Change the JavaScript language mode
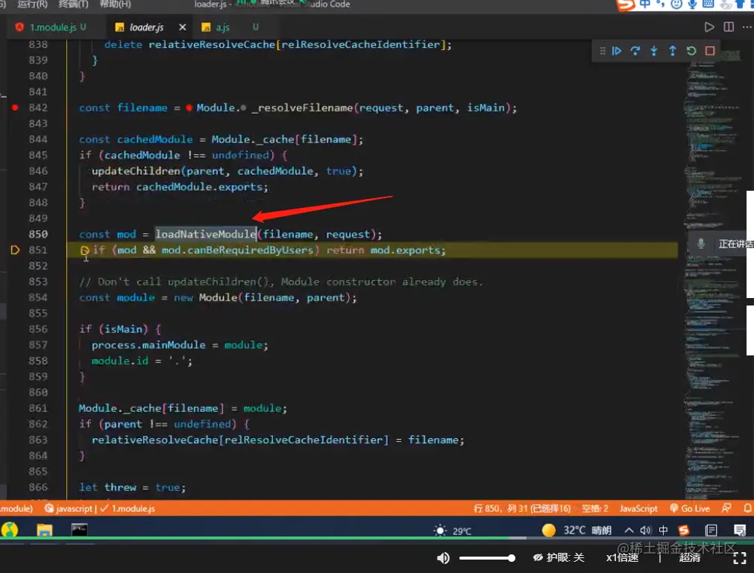The height and width of the screenshot is (573, 754). (638, 508)
